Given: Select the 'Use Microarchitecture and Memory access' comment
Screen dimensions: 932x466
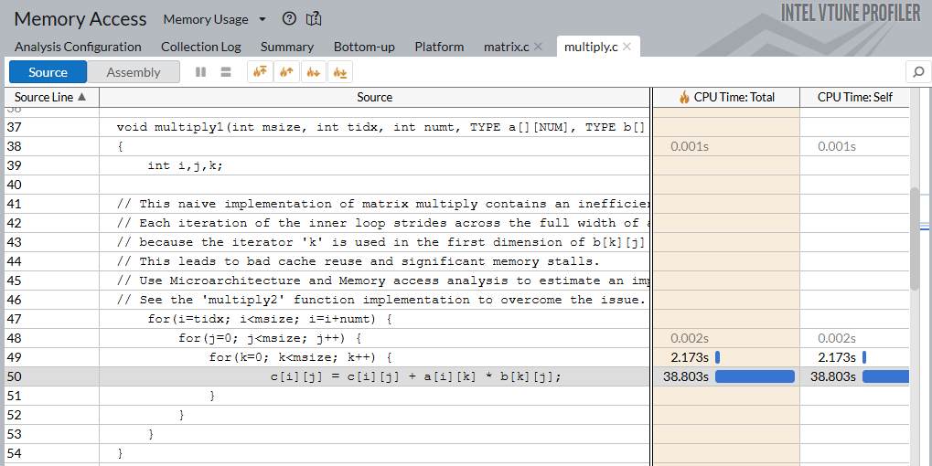Looking at the screenshot, I should [x=383, y=281].
